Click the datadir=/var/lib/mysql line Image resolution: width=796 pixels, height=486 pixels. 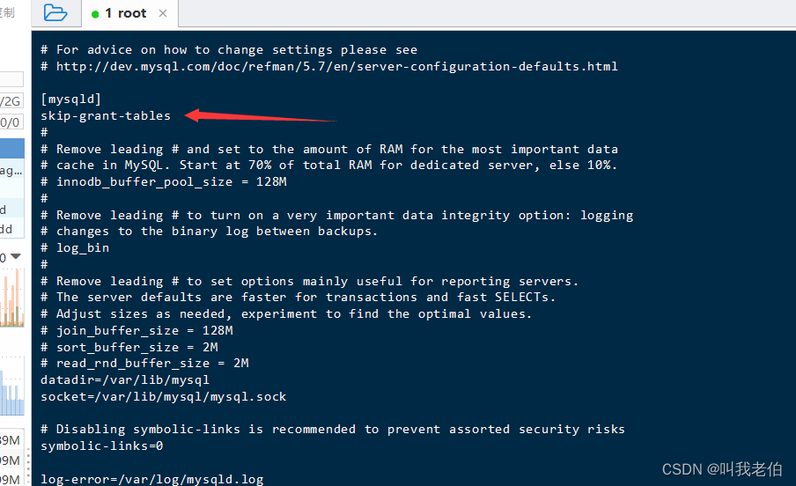(125, 379)
